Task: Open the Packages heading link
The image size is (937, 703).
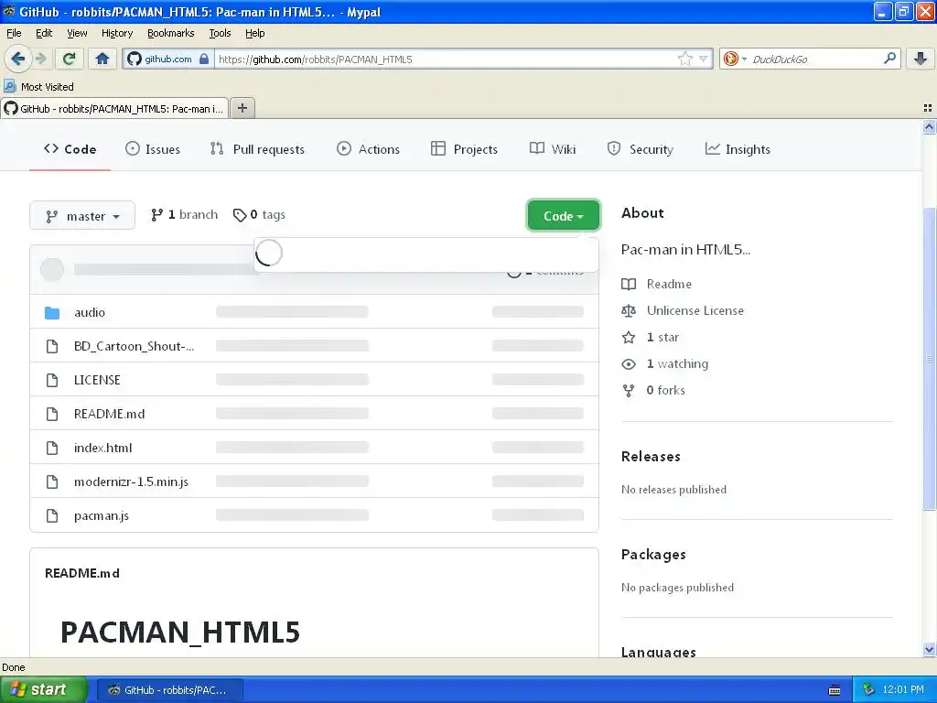Action: pos(653,554)
